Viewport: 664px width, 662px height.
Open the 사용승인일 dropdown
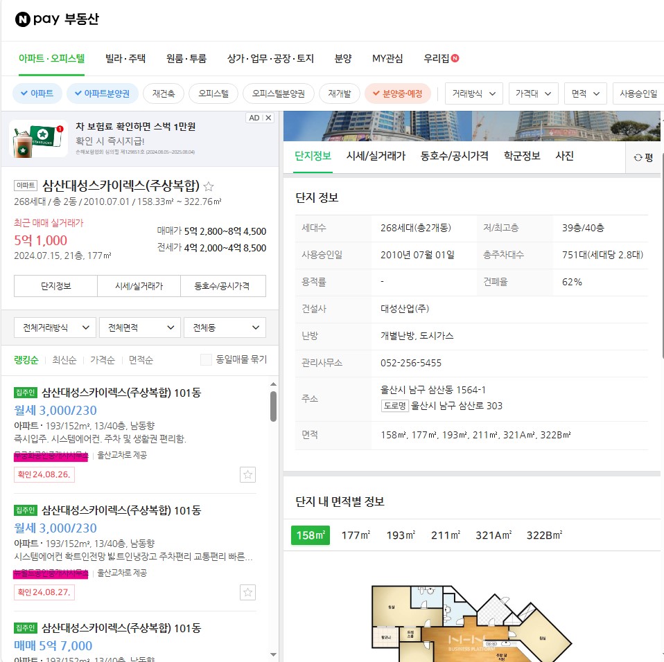click(638, 93)
